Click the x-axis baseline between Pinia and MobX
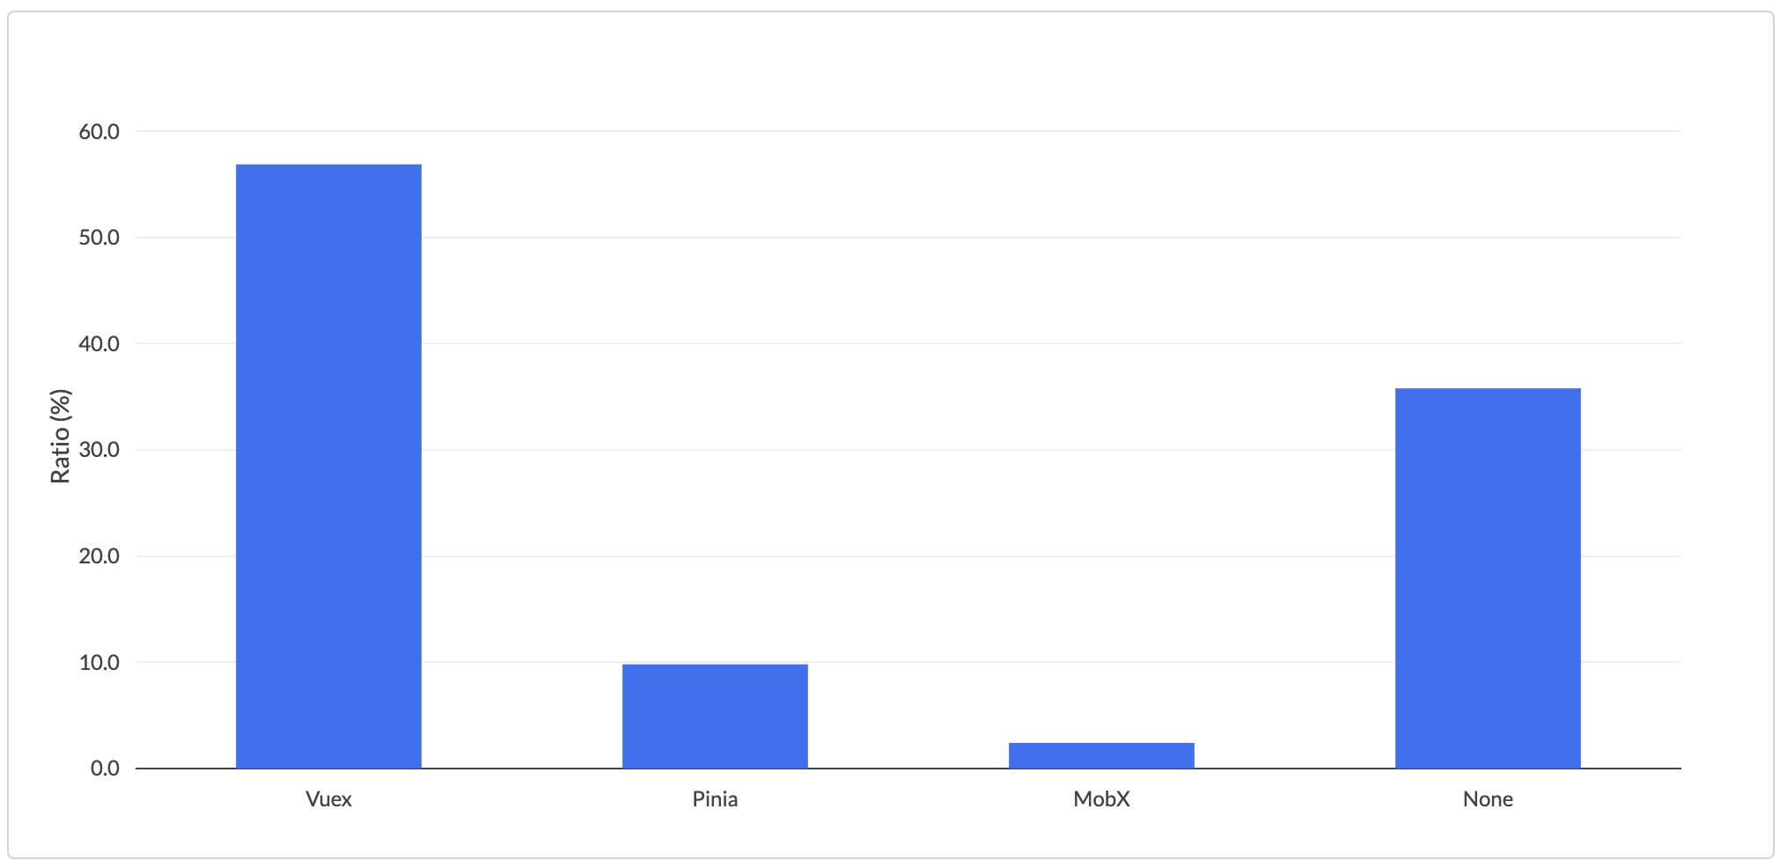 (x=908, y=769)
